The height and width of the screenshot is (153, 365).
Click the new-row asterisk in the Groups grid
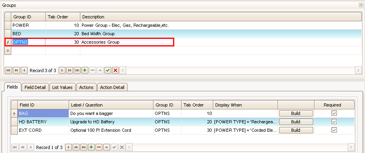coord(8,50)
